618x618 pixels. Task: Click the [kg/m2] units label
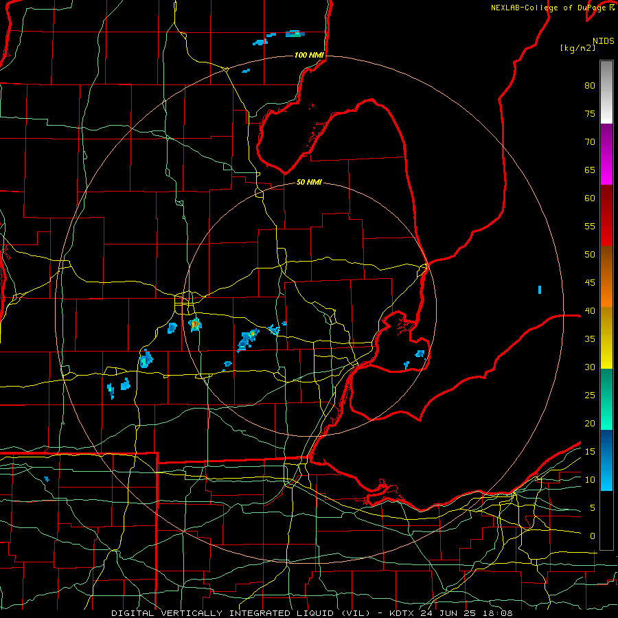point(577,48)
